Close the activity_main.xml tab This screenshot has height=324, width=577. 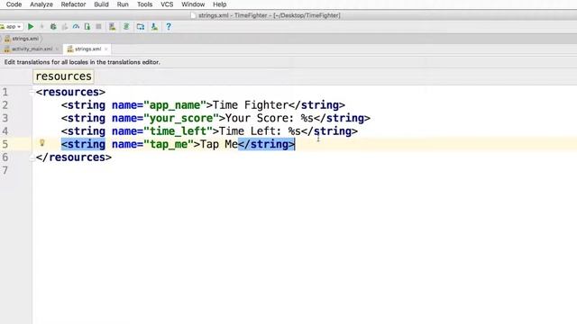(58, 49)
